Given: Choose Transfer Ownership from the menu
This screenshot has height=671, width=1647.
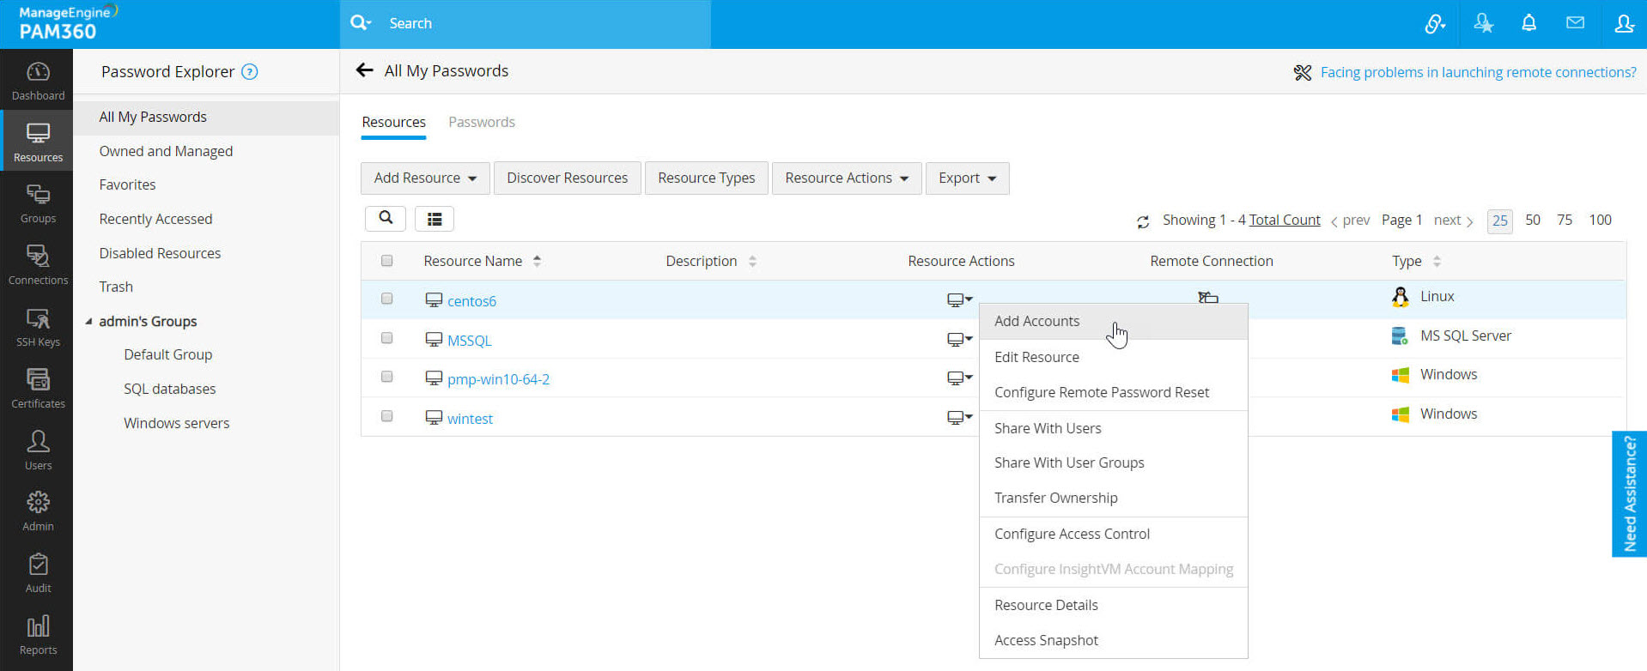Looking at the screenshot, I should coord(1055,498).
